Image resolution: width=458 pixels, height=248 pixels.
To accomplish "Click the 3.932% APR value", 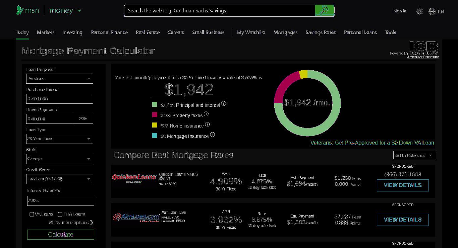I will pos(226,220).
